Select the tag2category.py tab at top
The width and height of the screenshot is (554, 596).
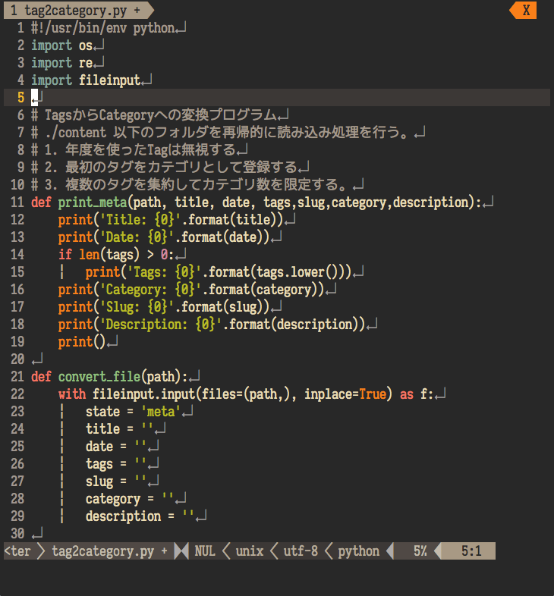click(x=76, y=10)
